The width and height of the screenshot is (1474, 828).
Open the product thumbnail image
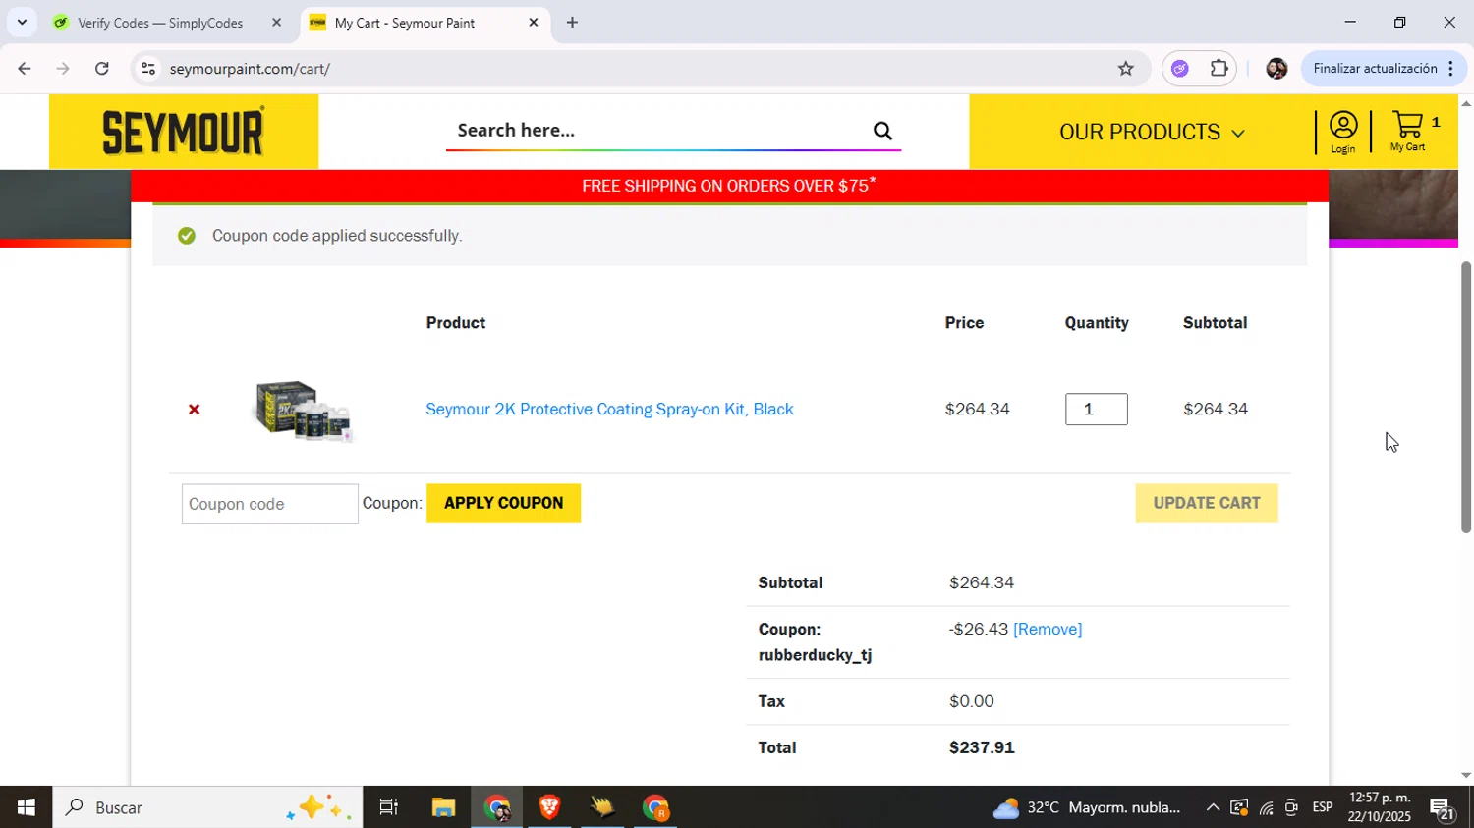point(304,410)
